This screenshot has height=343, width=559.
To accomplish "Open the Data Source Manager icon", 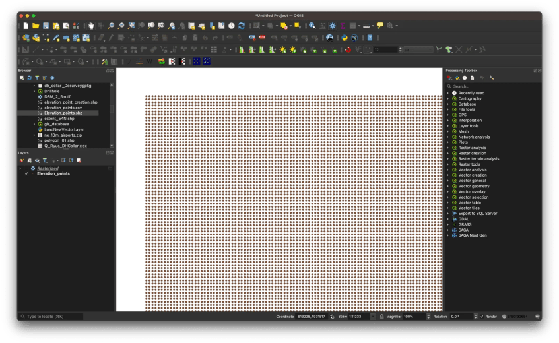I will point(26,38).
